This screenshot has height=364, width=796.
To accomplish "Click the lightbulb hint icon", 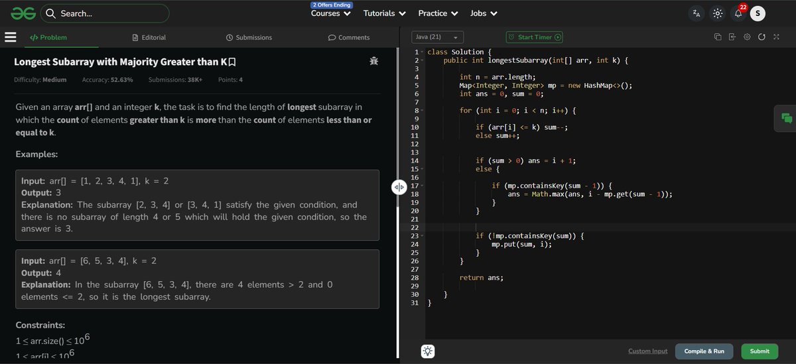I will point(428,351).
